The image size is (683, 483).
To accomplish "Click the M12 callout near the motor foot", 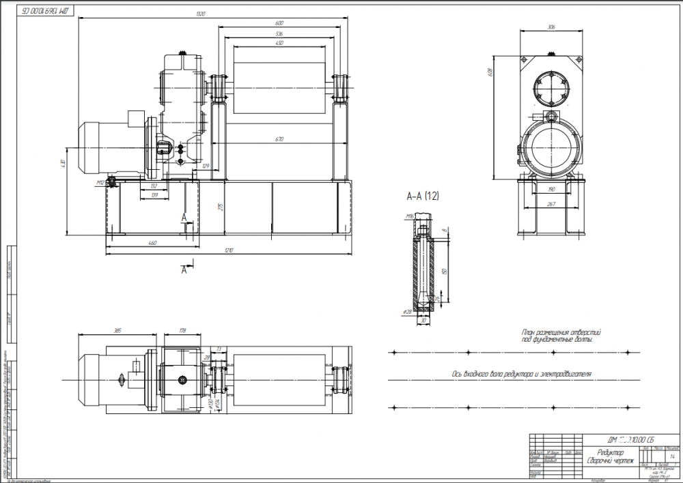I will click(x=100, y=183).
